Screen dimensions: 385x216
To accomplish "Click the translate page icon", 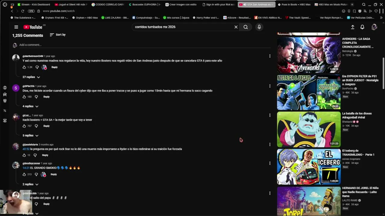I will tap(365, 11).
